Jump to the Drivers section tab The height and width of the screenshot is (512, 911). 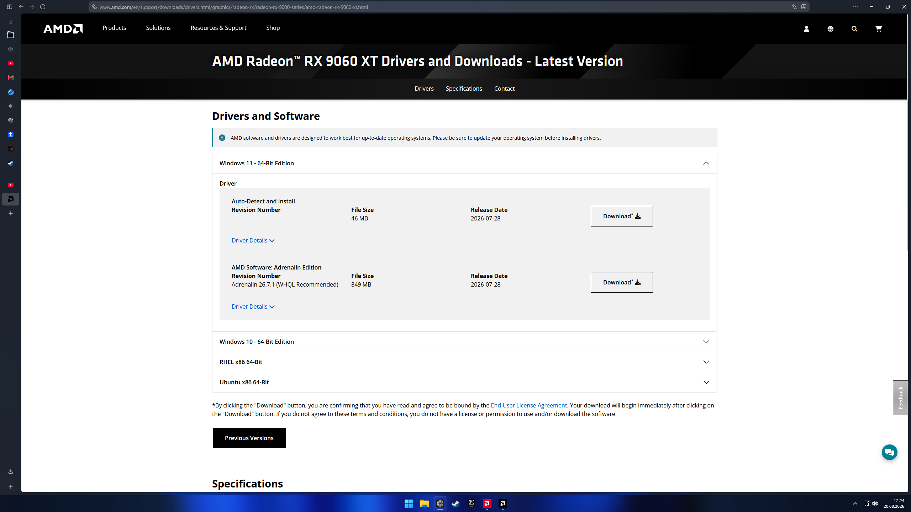tap(424, 89)
